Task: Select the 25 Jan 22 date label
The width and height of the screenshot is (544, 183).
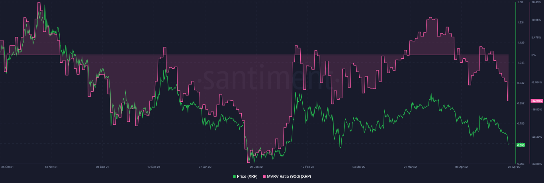Action: pyautogui.click(x=256, y=168)
